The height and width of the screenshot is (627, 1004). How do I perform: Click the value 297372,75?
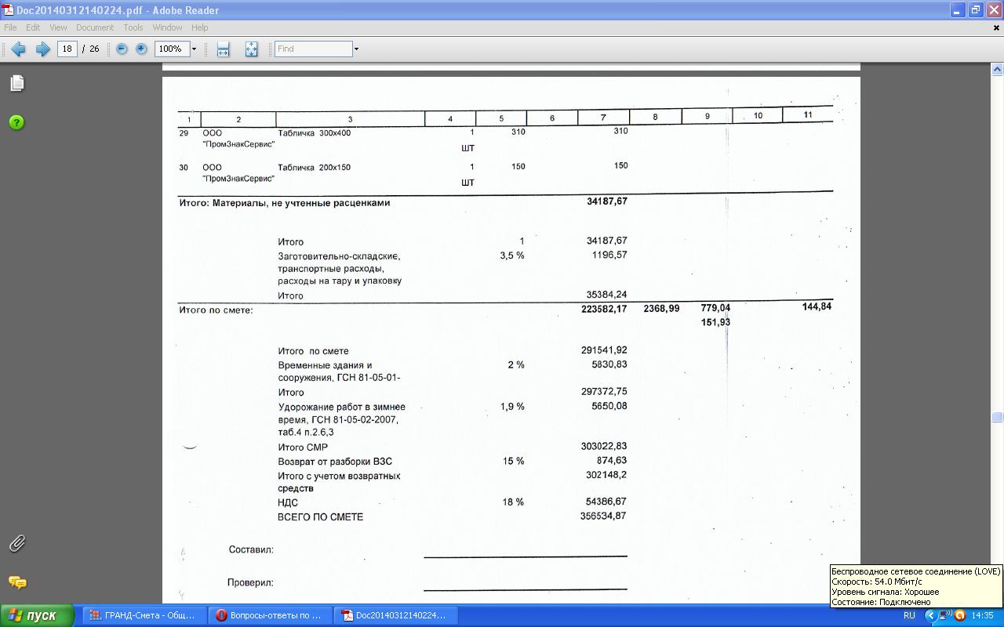604,391
